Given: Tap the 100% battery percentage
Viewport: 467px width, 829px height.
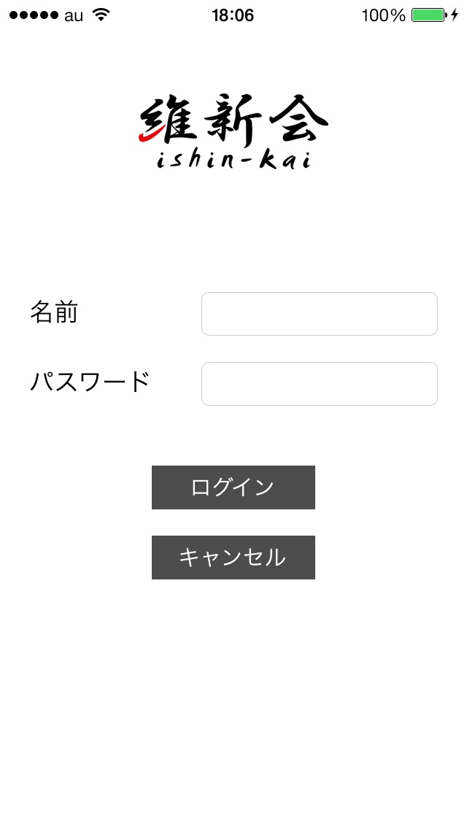Looking at the screenshot, I should click(x=383, y=15).
